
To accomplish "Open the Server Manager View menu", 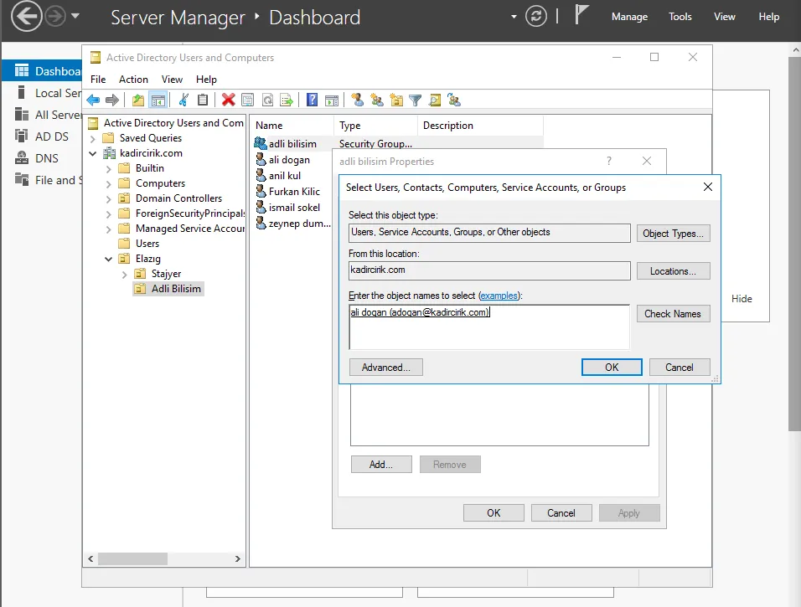I will 725,17.
